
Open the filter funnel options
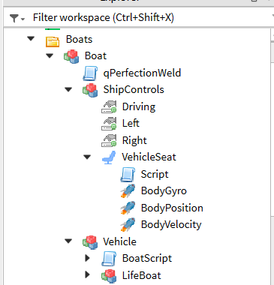(17, 18)
